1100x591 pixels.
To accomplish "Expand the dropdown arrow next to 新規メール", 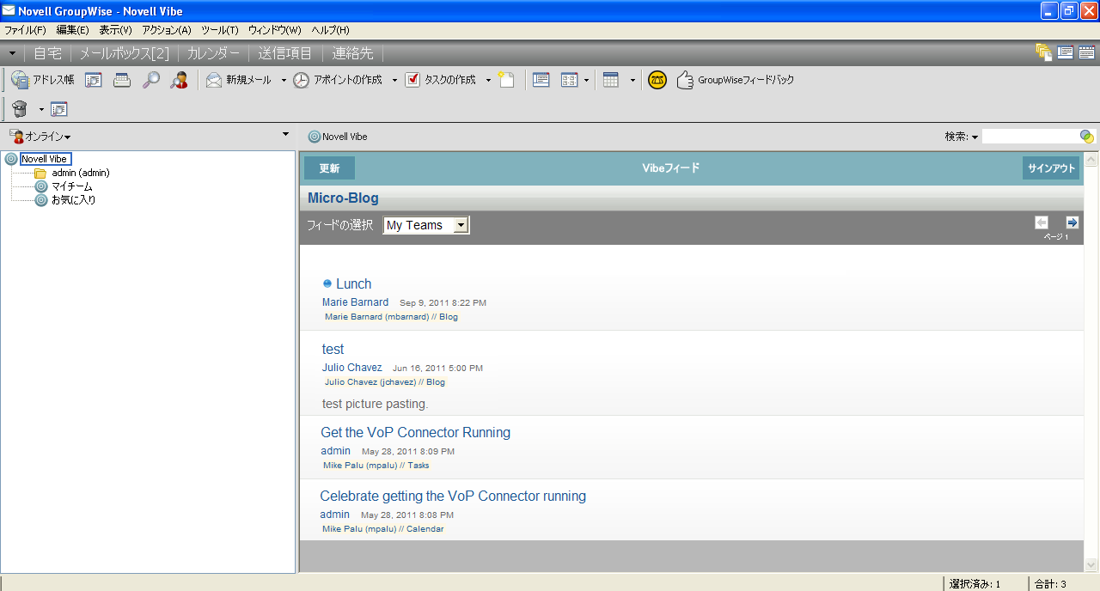I will tap(282, 79).
